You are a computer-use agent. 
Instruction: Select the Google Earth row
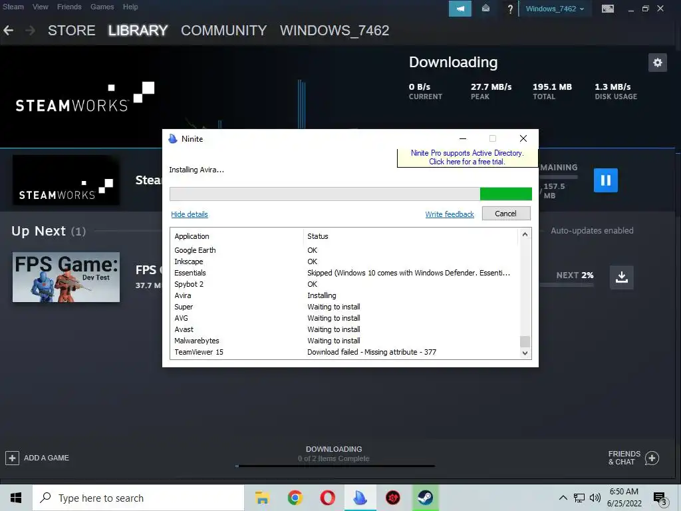pos(345,250)
